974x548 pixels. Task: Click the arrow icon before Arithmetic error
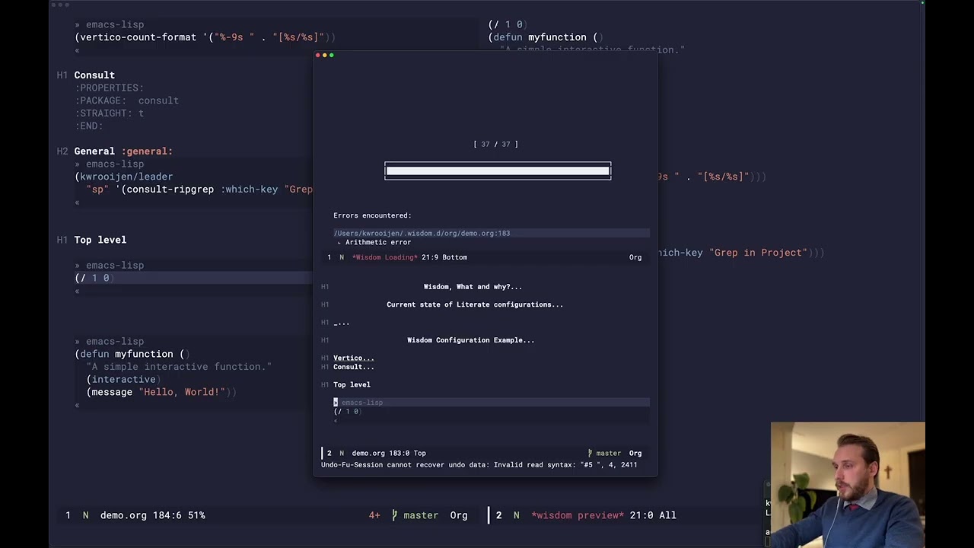coord(339,243)
